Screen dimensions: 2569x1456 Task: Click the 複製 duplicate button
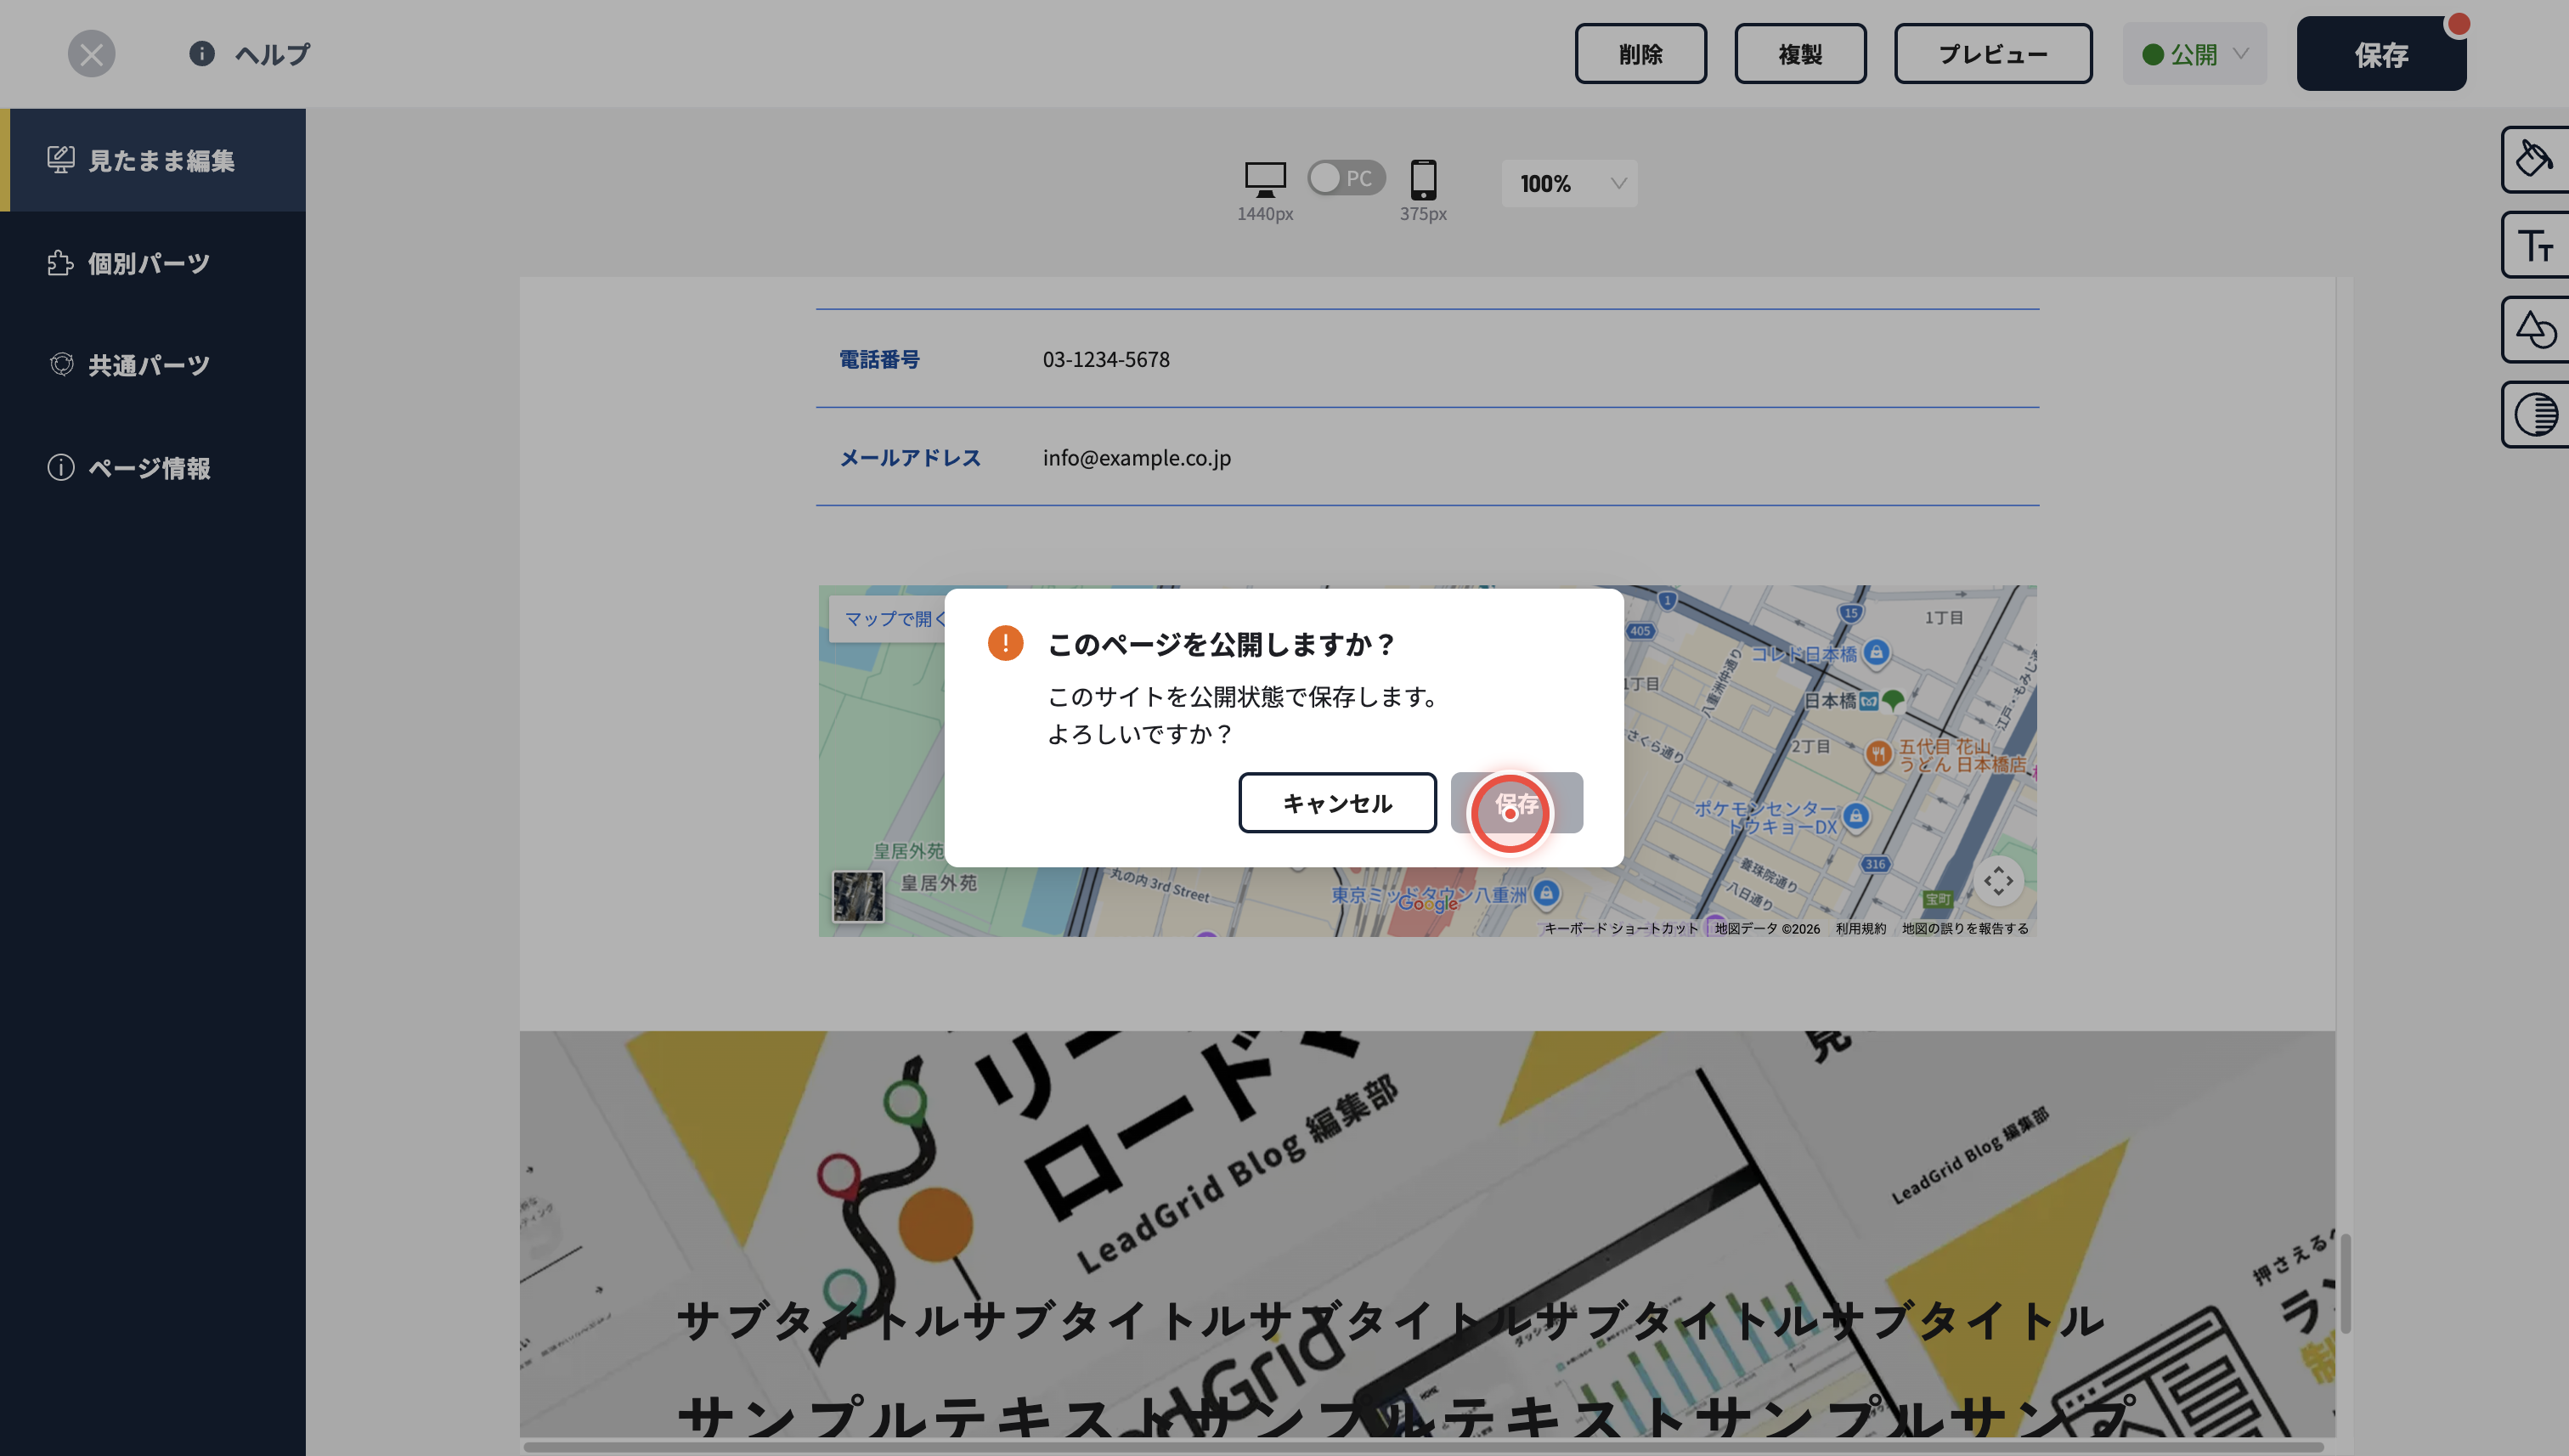tap(1800, 54)
